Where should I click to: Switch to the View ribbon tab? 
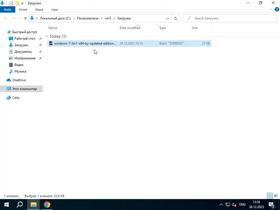[54, 10]
